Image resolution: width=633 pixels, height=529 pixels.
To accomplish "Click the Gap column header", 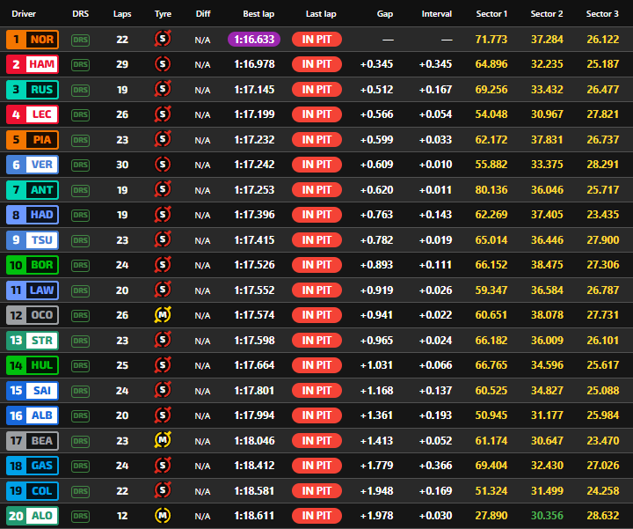I will [x=384, y=14].
